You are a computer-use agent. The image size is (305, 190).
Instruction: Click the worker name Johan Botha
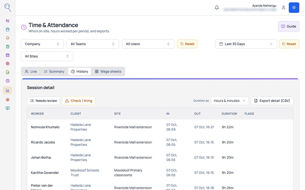click(x=41, y=158)
